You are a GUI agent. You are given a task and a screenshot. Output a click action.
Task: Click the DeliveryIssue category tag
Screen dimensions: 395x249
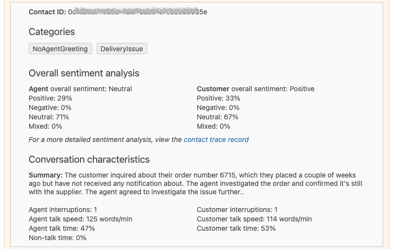click(121, 49)
